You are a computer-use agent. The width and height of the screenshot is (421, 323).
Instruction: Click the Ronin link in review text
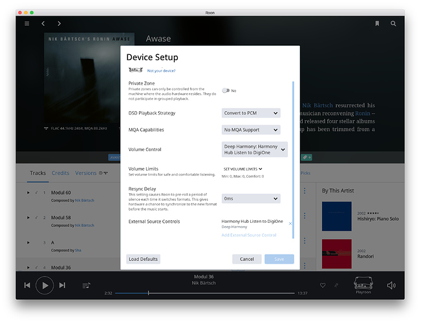362,114
